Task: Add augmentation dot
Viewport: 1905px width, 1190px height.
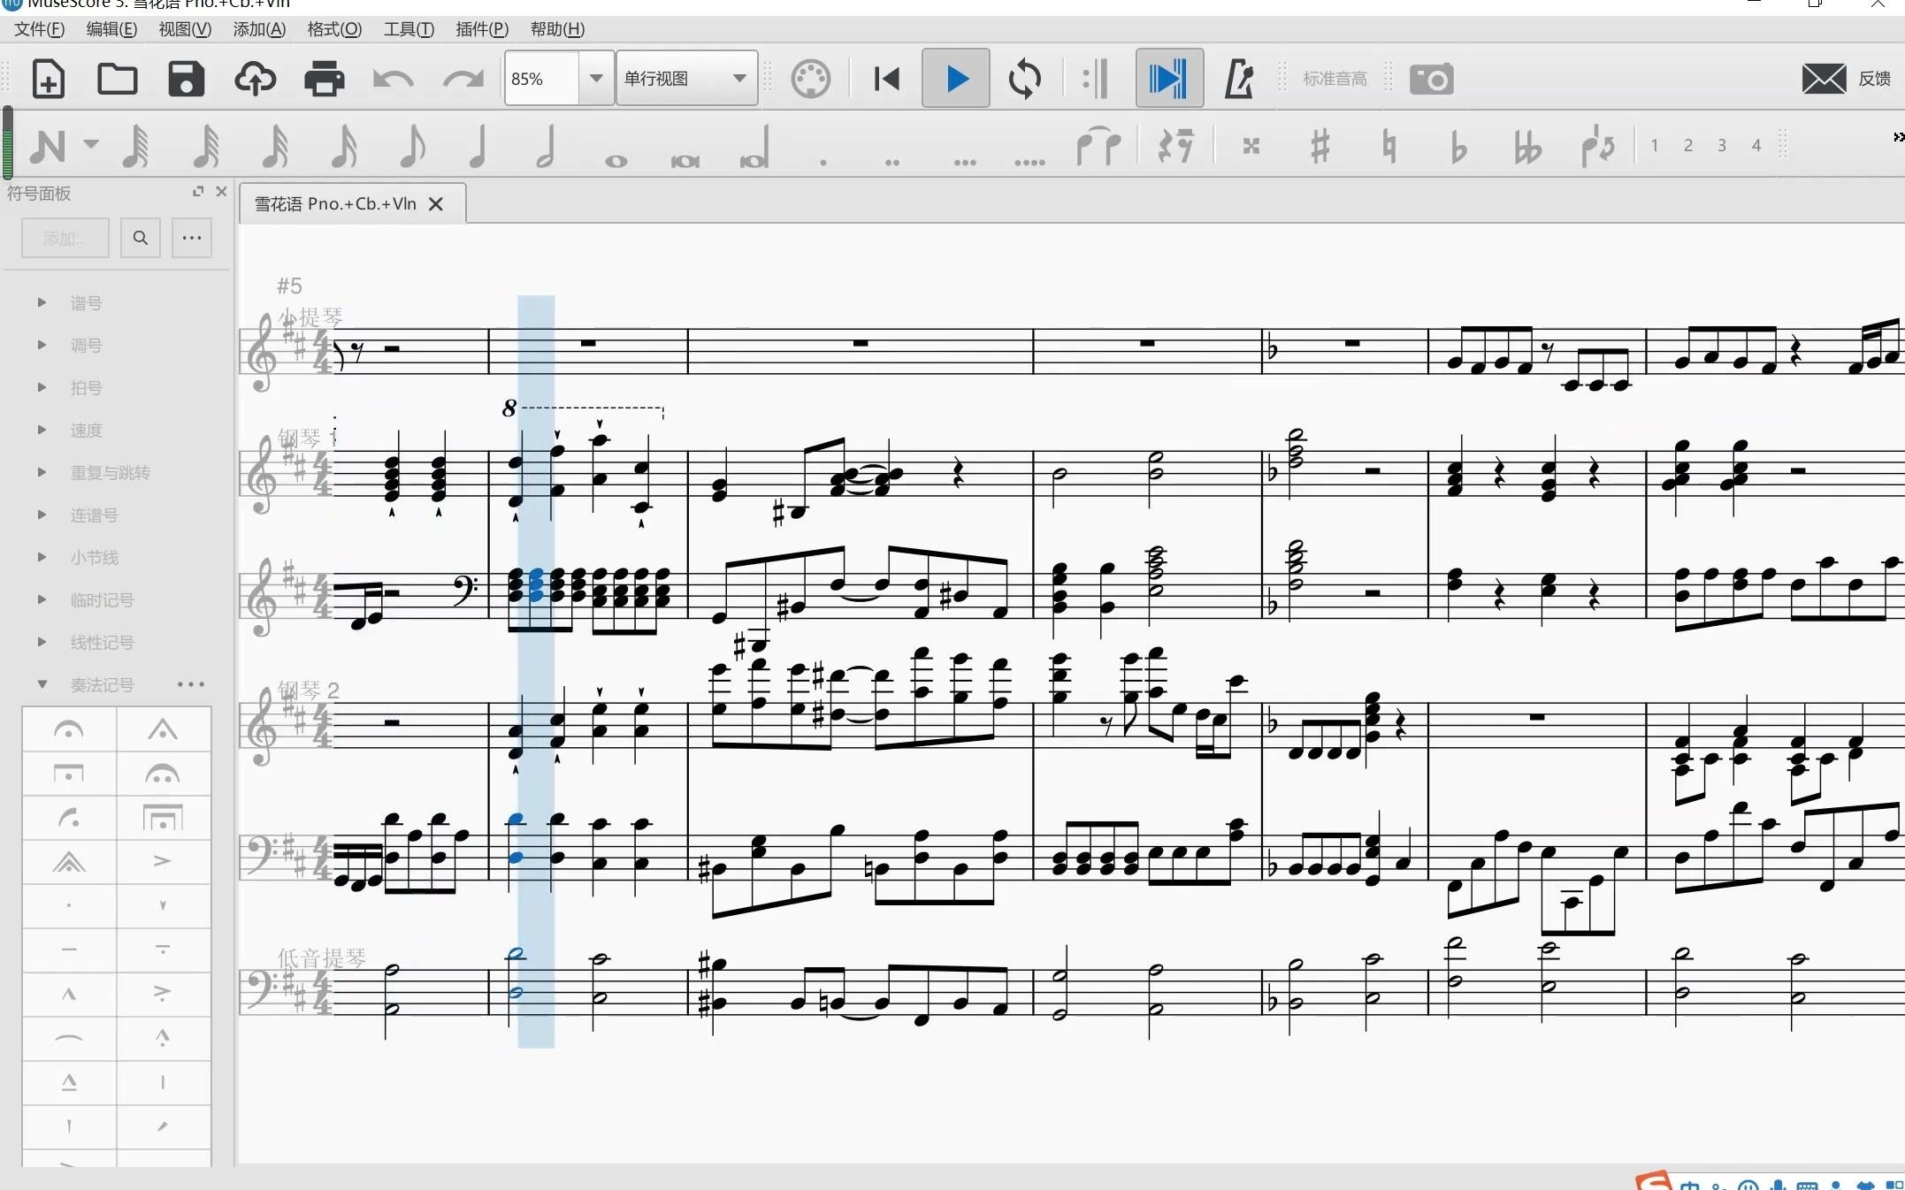Action: [823, 162]
